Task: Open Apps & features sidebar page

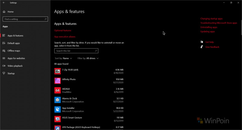Action: tap(15, 36)
